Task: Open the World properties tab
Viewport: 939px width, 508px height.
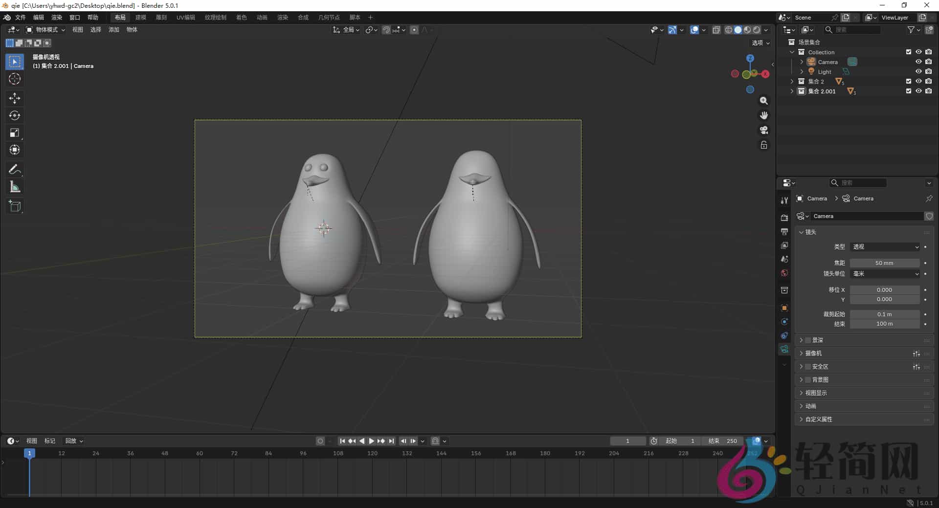Action: pyautogui.click(x=784, y=273)
